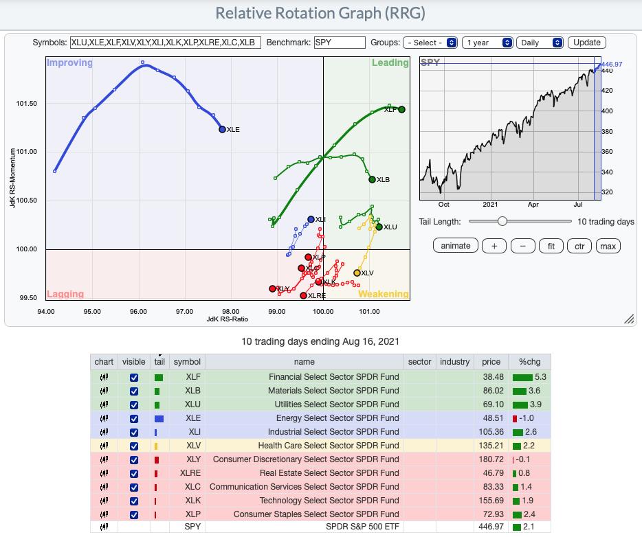
Task: Click the Symbols input field
Action: [x=166, y=43]
